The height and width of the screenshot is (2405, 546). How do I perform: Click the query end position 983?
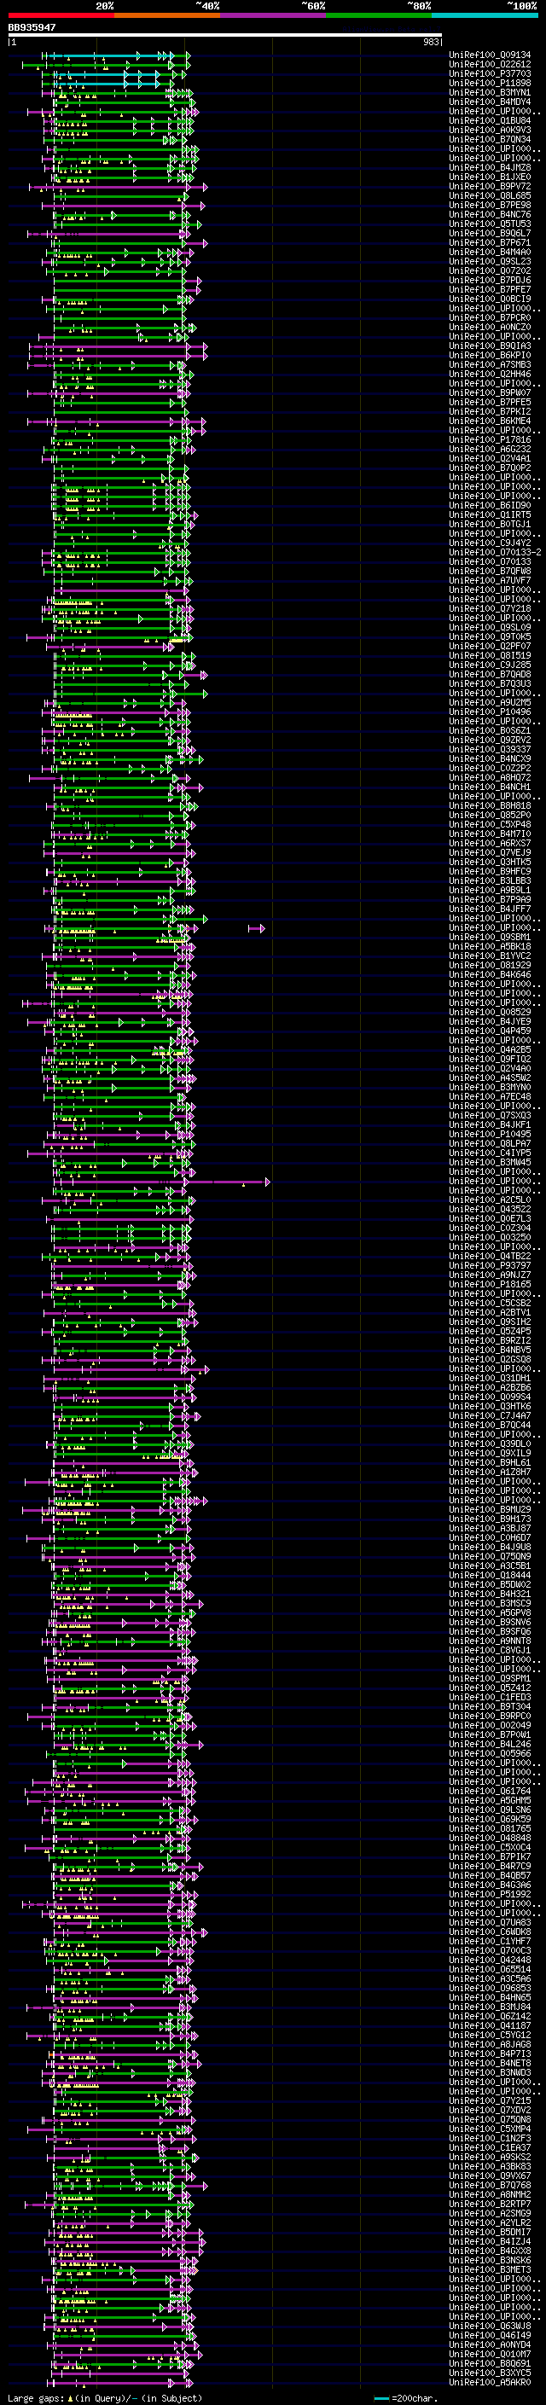click(431, 42)
